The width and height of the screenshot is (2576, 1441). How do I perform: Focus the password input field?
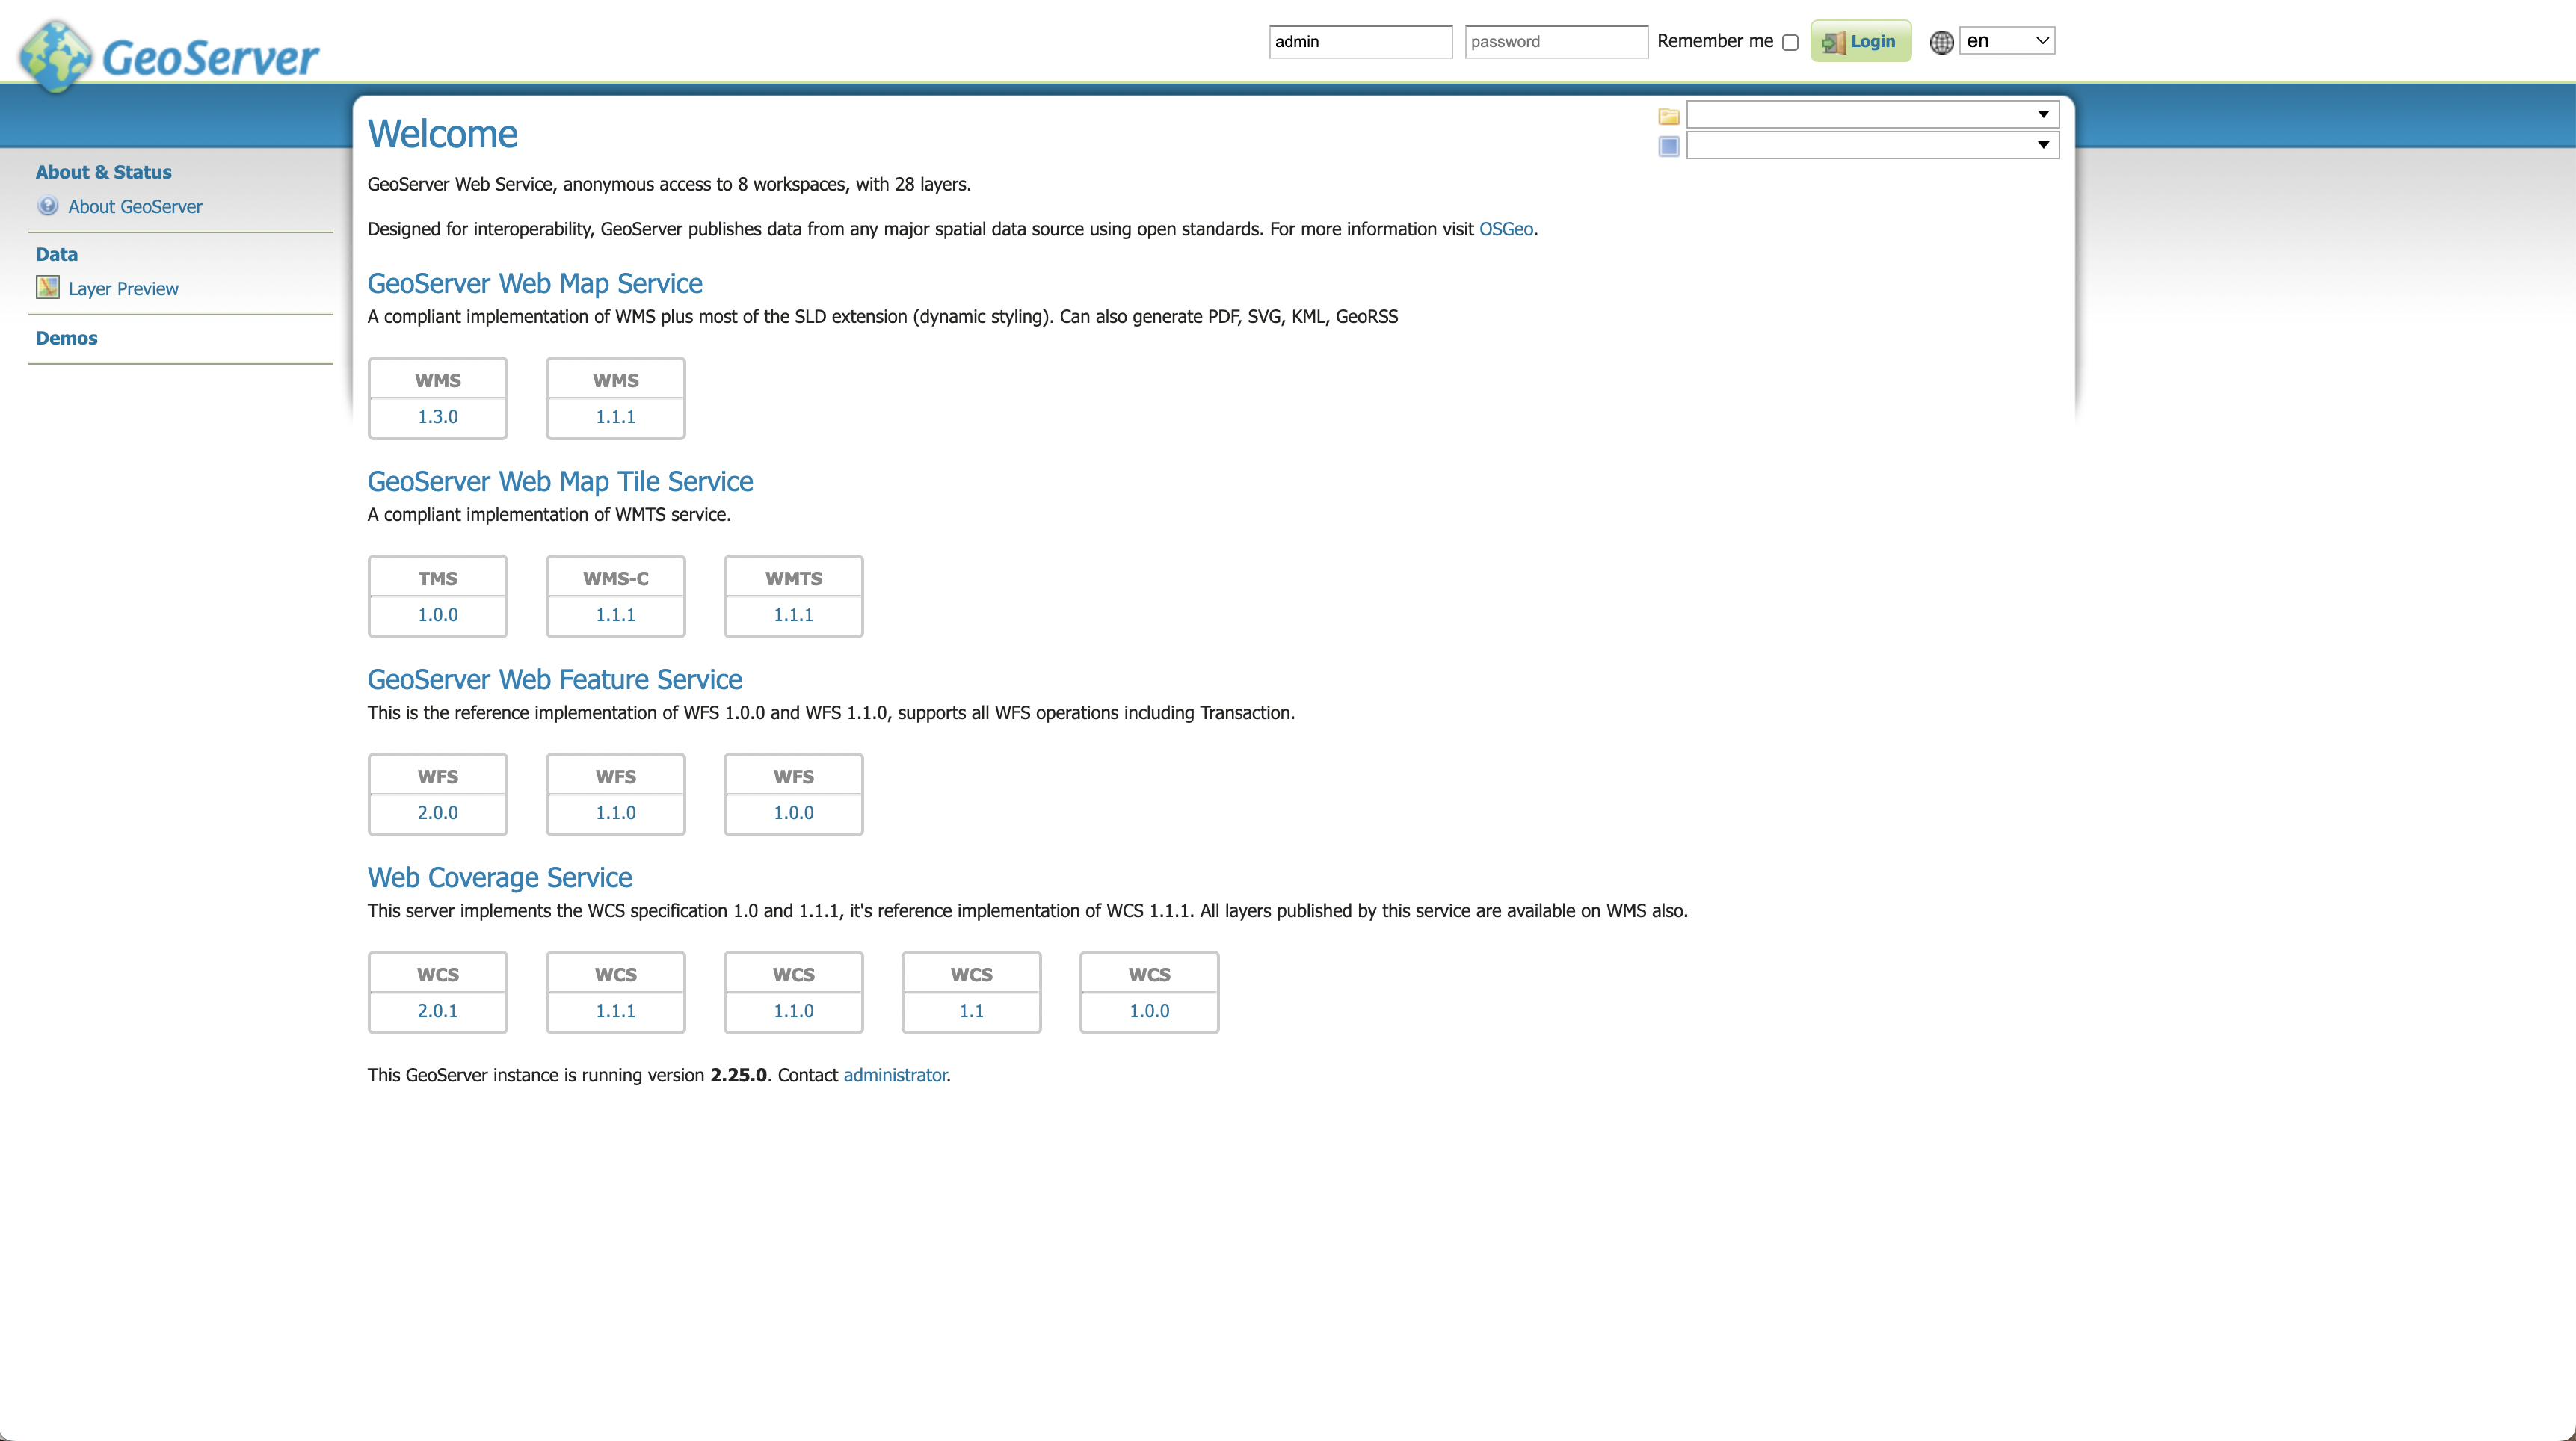coord(1555,42)
